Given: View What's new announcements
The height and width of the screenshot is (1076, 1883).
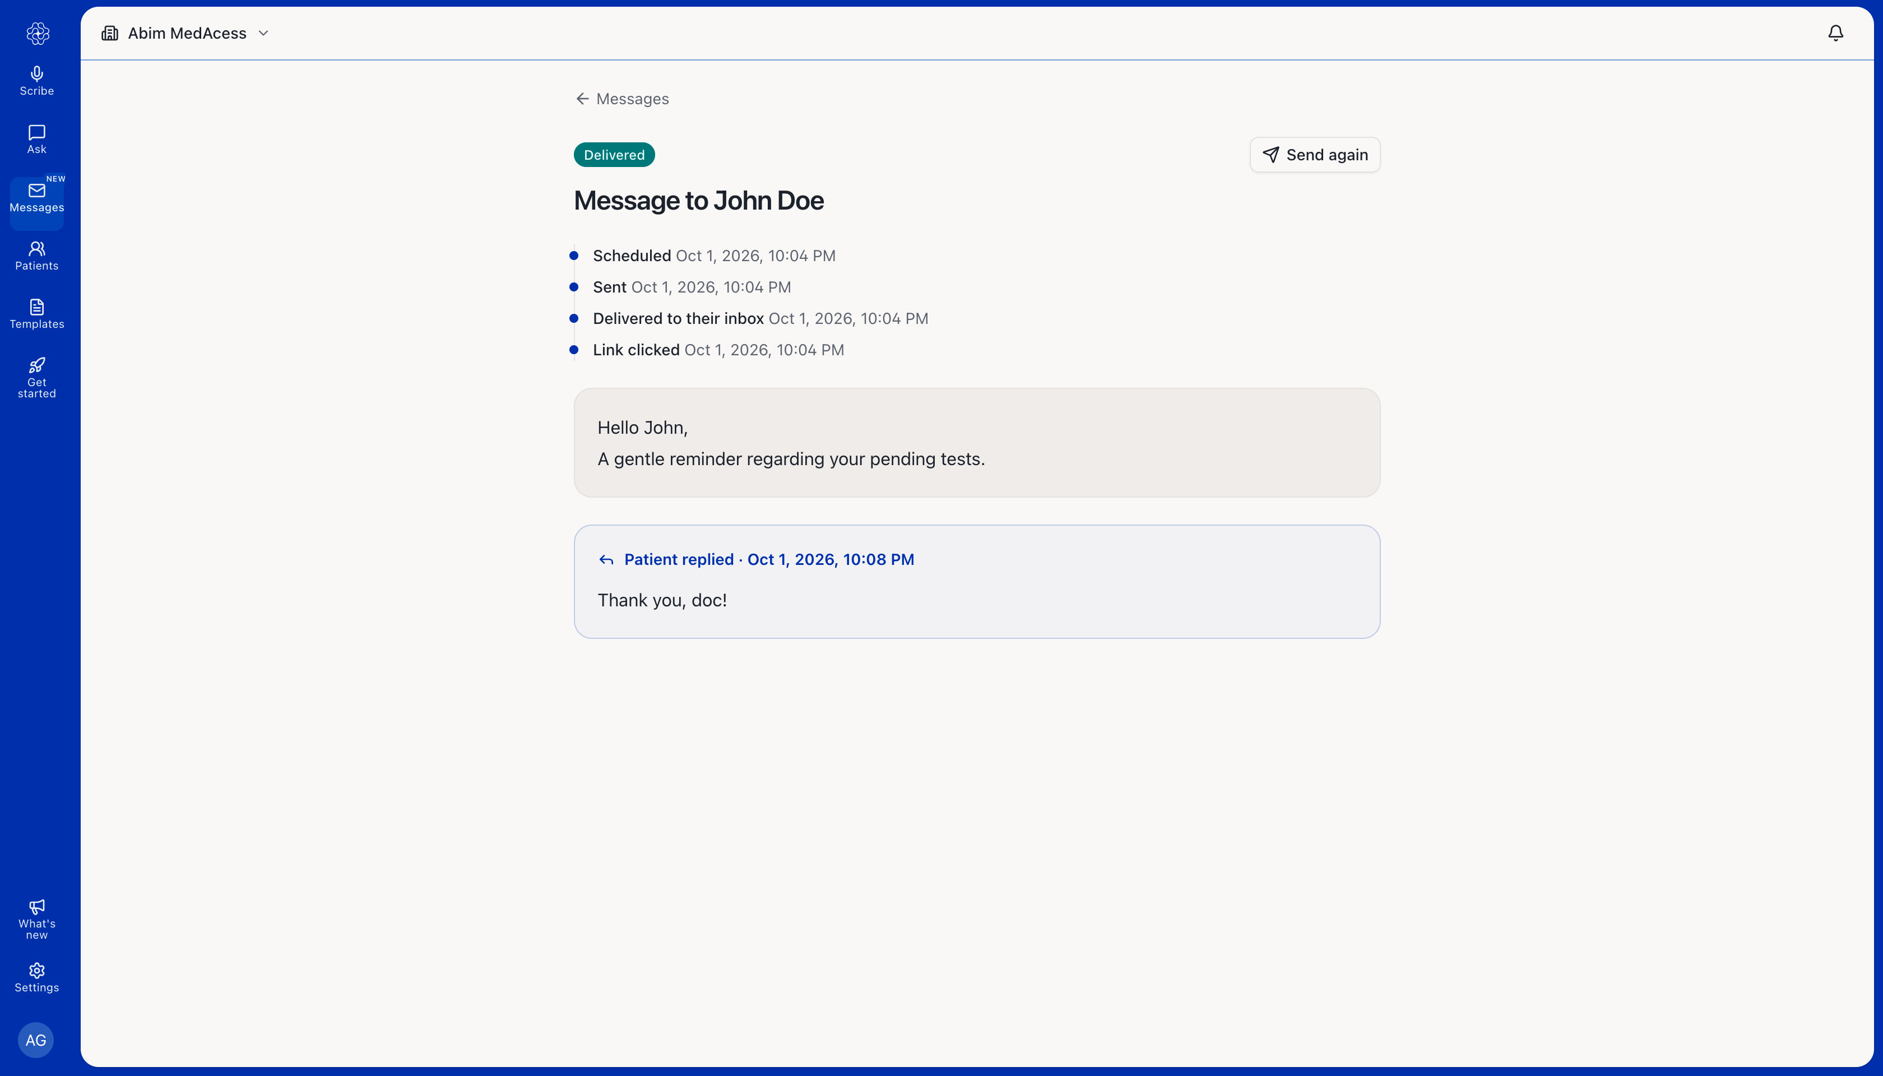Looking at the screenshot, I should click(37, 919).
